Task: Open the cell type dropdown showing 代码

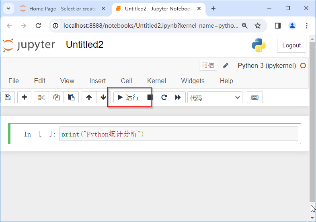Action: pyautogui.click(x=215, y=98)
